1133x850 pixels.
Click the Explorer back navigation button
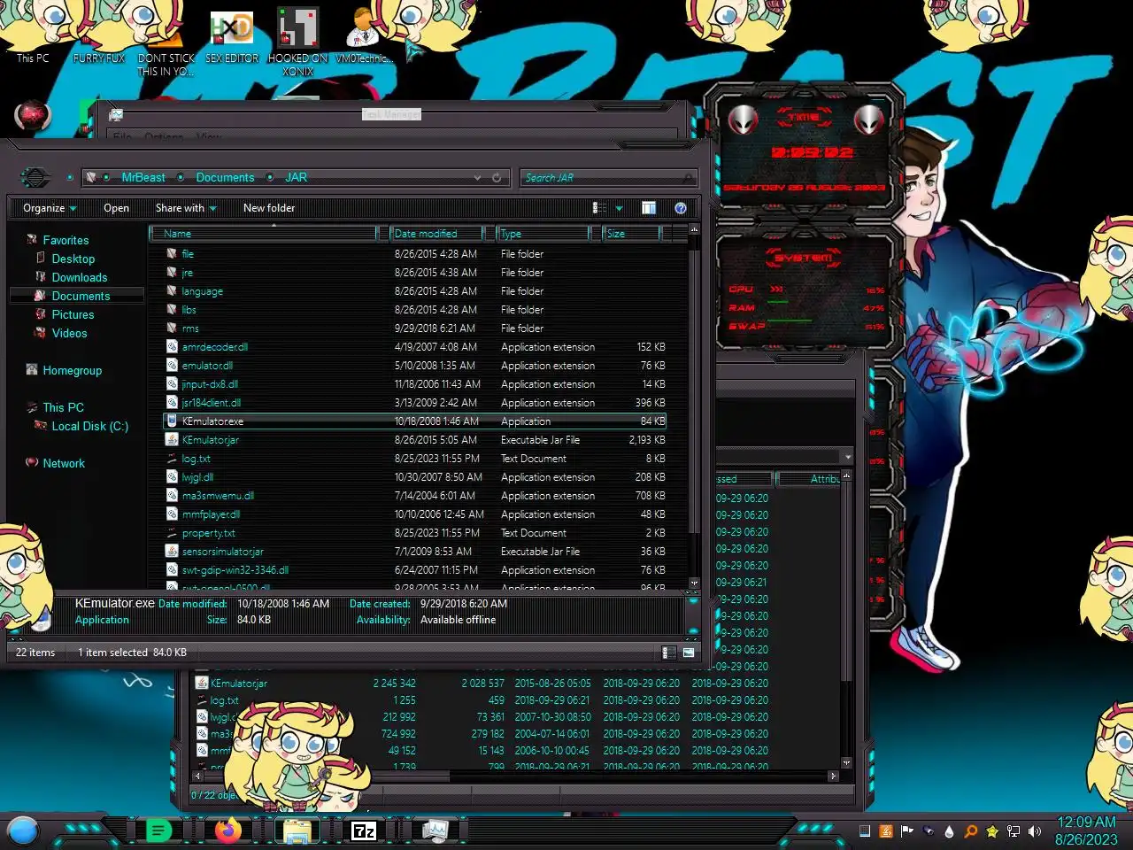coord(35,177)
